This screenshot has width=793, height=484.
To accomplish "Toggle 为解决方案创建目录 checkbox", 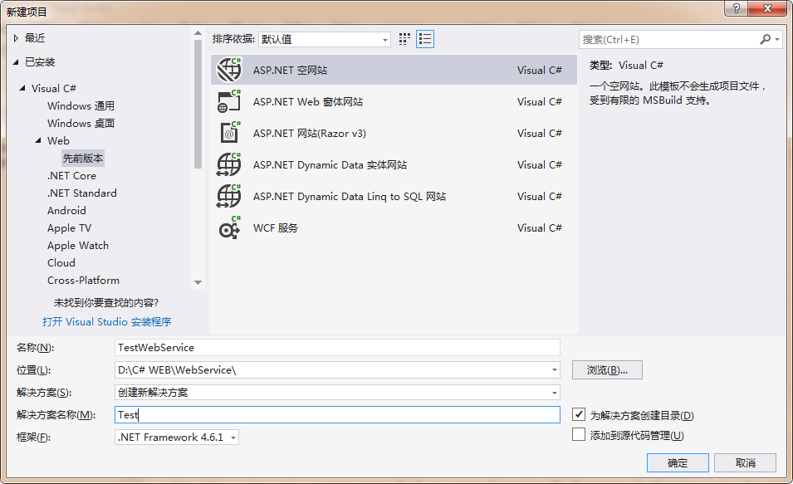I will click(579, 415).
